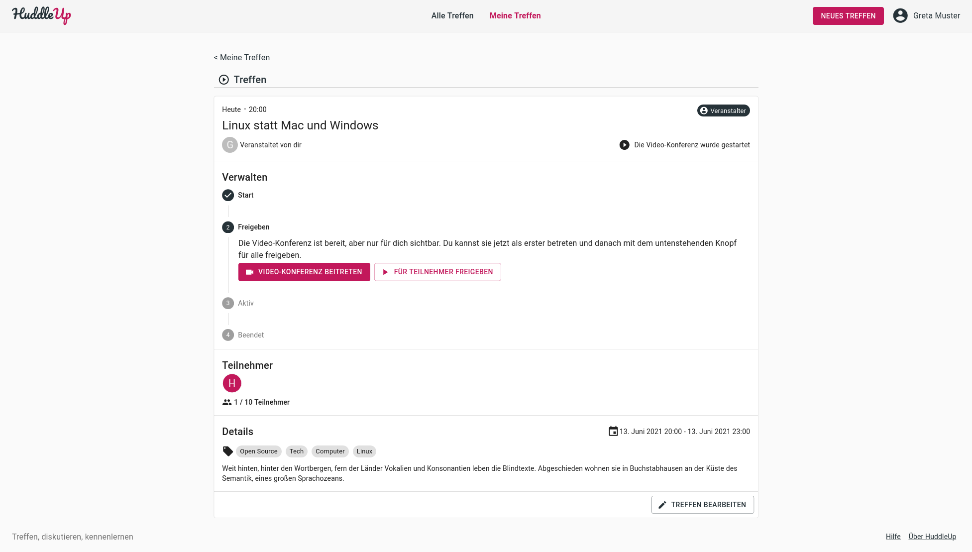Click Für Teilnehmer freigeben button

coord(437,272)
